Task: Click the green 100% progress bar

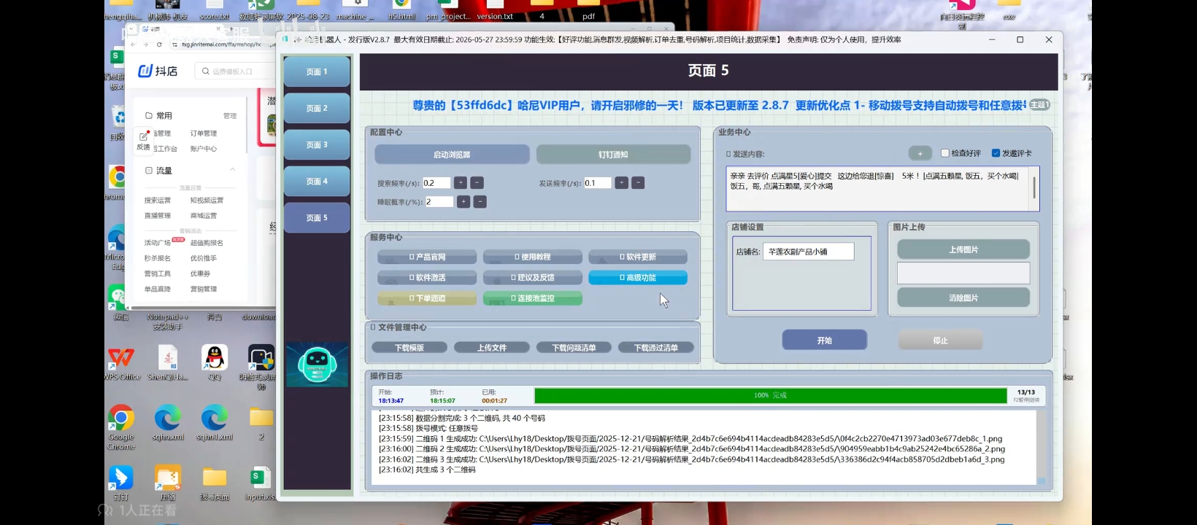Action: point(770,395)
